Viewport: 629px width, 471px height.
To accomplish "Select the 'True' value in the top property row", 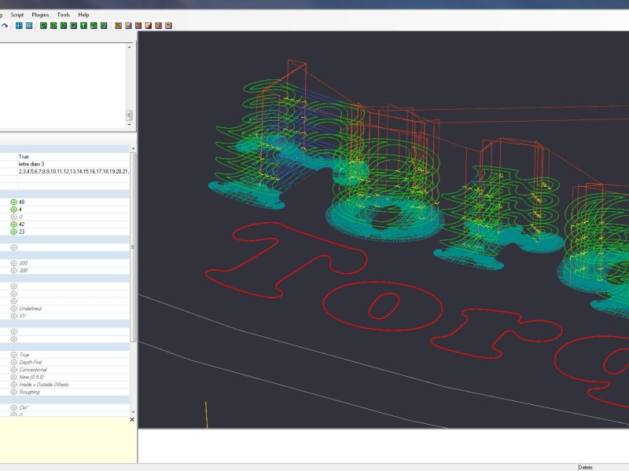I will 24,156.
